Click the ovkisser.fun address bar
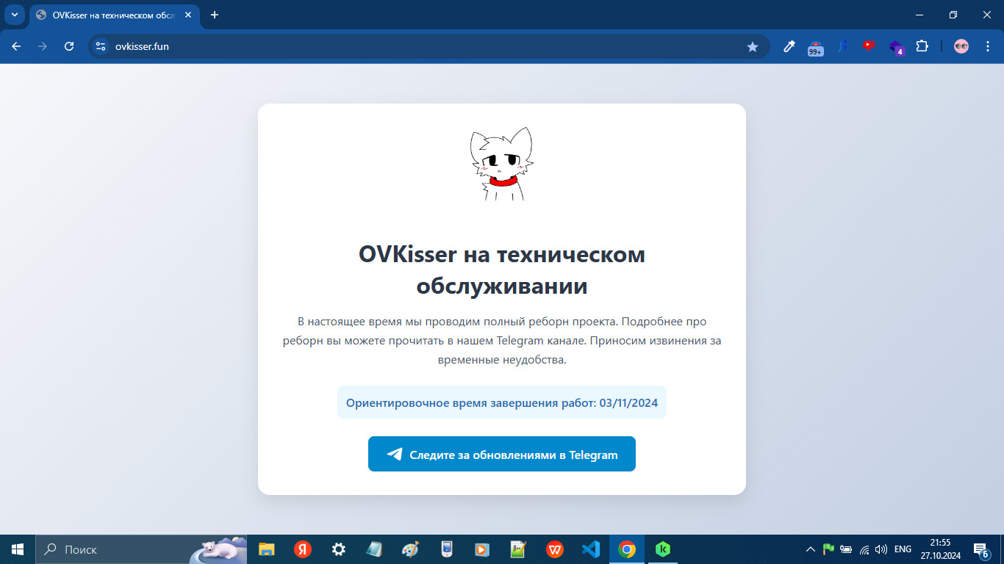This screenshot has width=1004, height=564. [x=426, y=46]
